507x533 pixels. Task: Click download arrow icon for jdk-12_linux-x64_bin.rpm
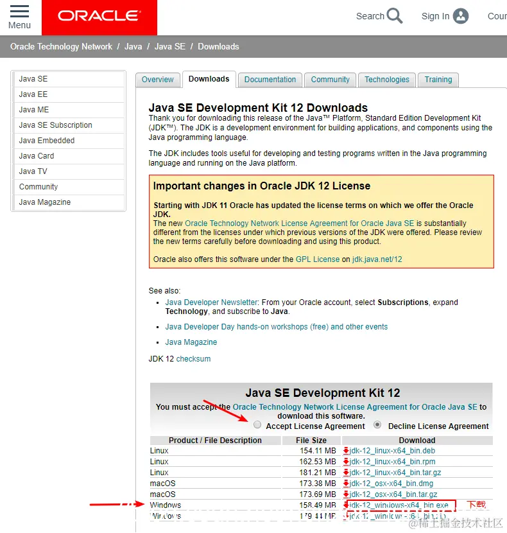346,462
